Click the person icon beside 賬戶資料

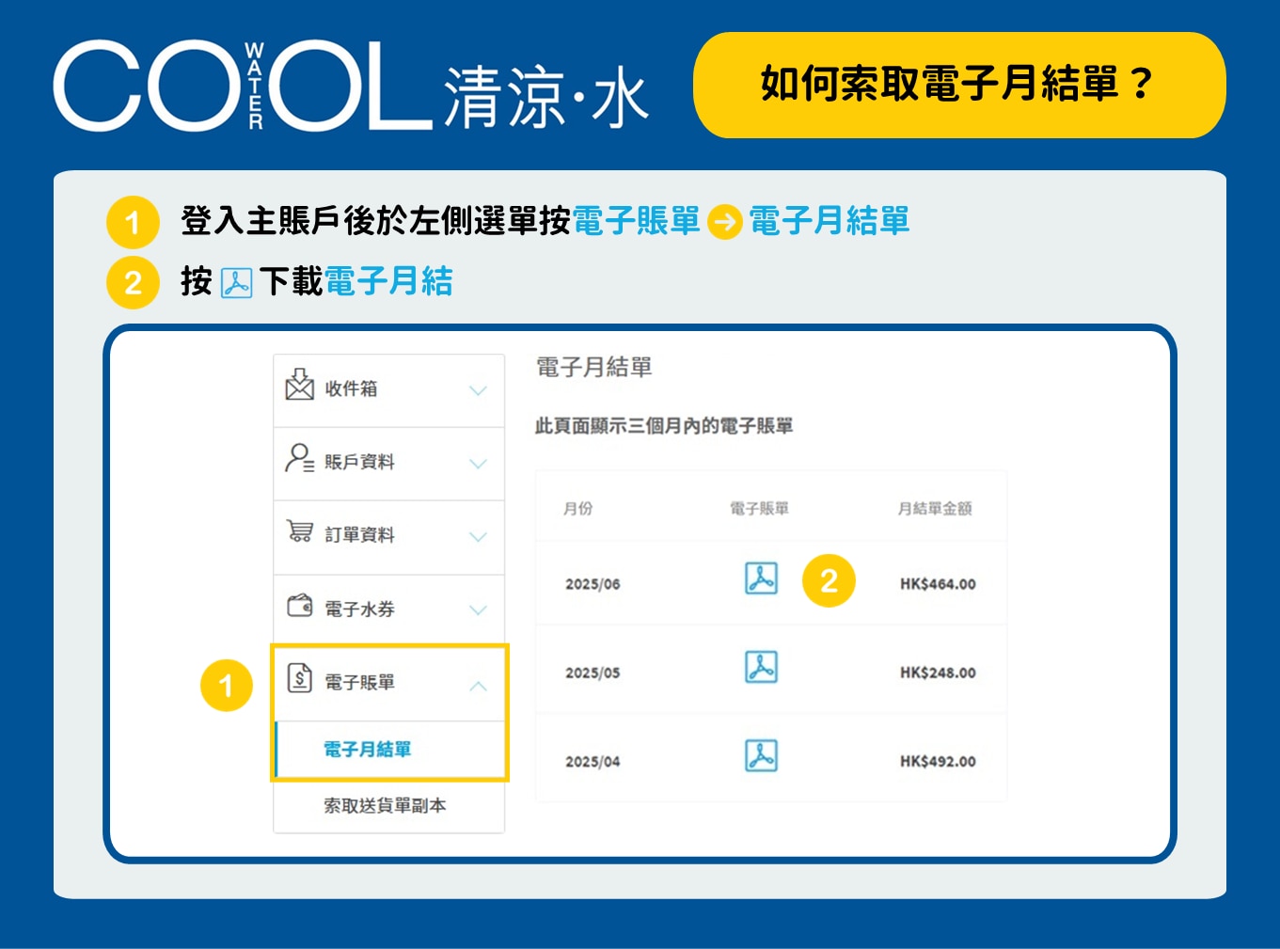pyautogui.click(x=299, y=458)
